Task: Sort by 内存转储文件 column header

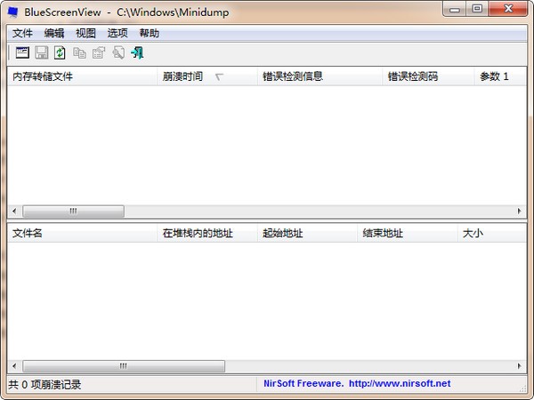Action: [x=82, y=76]
